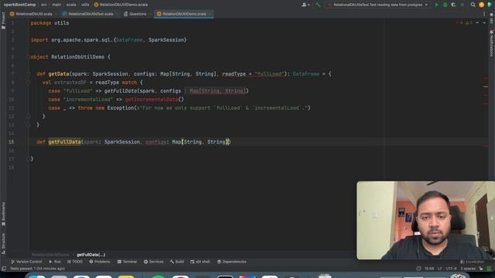Click the red error count indicator
This screenshot has height=278, width=495.
click(459, 22)
